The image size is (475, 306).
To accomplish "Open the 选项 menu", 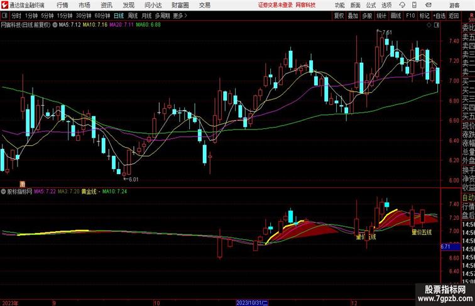I will click(x=386, y=5).
